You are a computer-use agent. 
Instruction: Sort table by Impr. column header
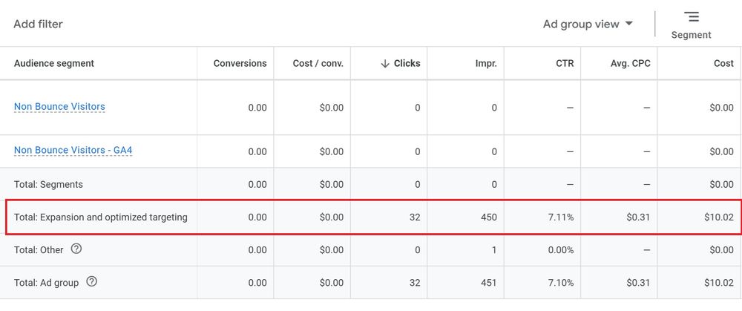point(486,64)
